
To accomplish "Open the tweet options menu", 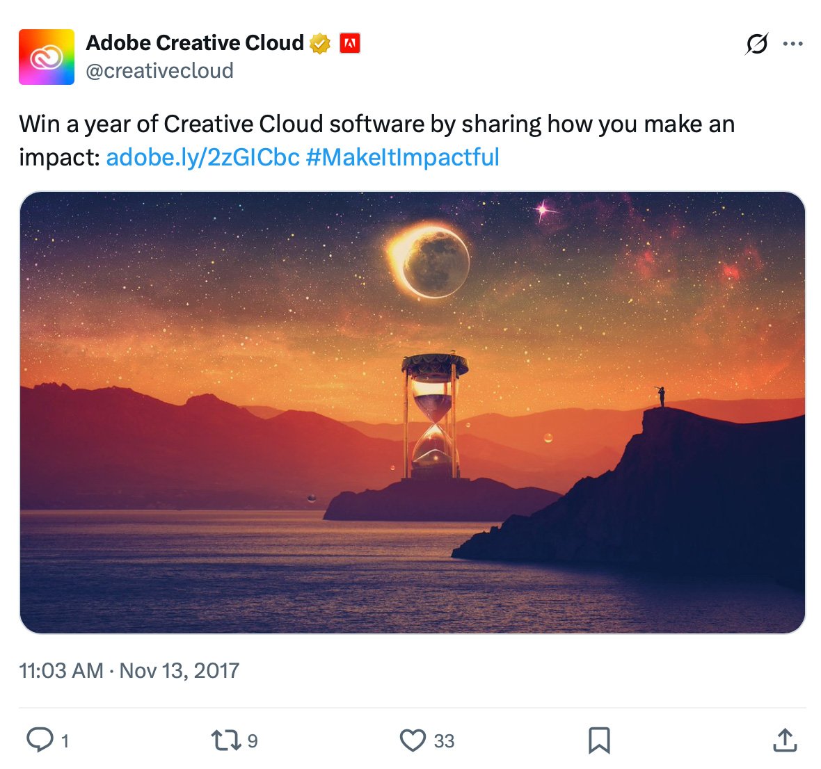I will coord(793,43).
